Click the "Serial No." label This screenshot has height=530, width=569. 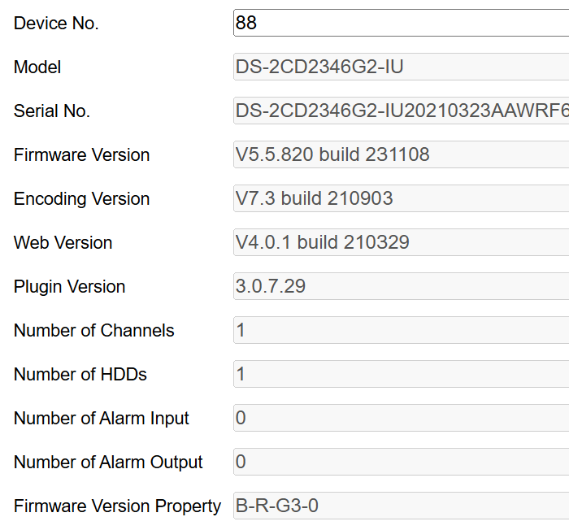tap(52, 111)
